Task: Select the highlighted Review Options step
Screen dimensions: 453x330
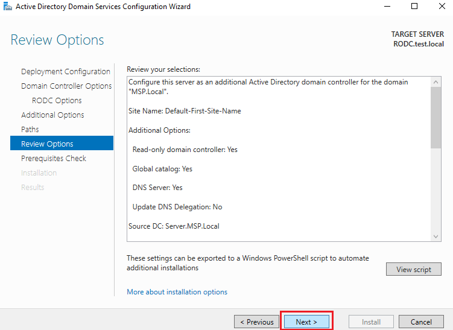Action: [47, 144]
